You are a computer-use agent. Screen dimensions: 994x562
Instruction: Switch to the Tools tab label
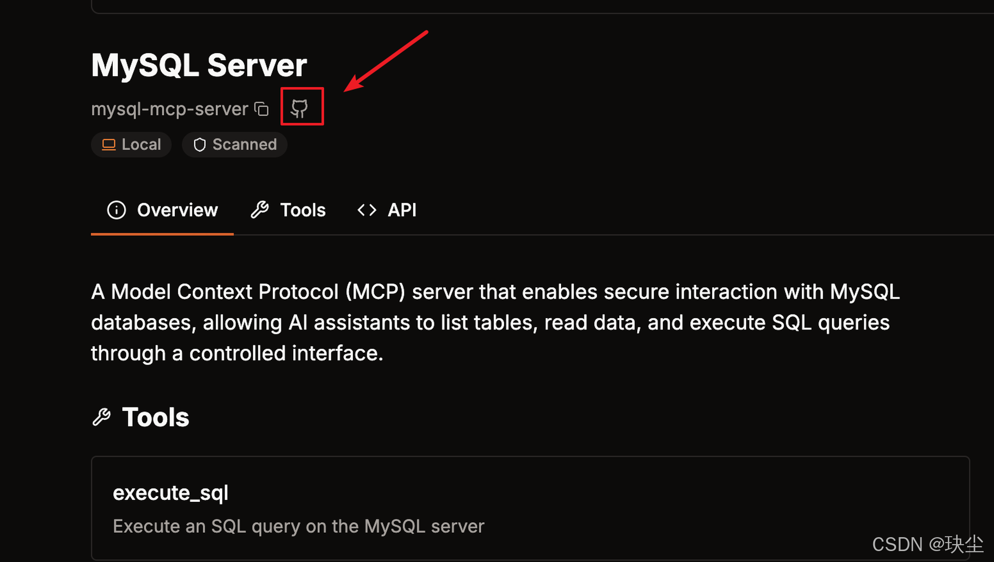(303, 210)
